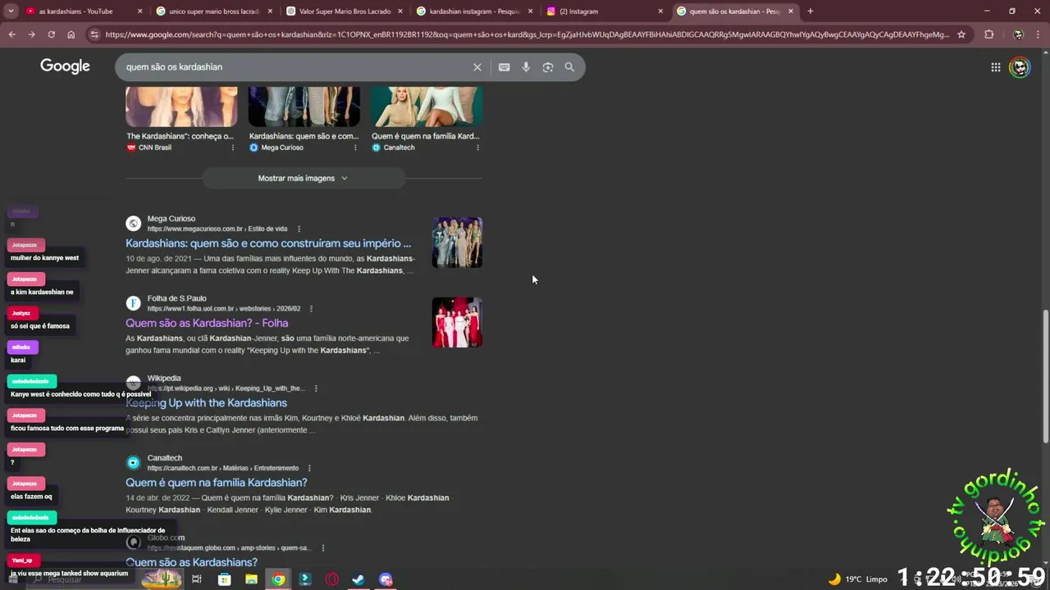Open more options for Folha de S.Paulo result
Viewport: 1050px width, 590px height.
pyautogui.click(x=311, y=309)
